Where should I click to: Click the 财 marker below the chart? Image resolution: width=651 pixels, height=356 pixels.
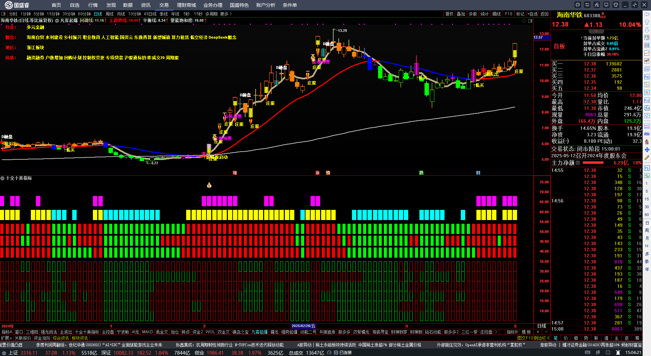(x=478, y=173)
